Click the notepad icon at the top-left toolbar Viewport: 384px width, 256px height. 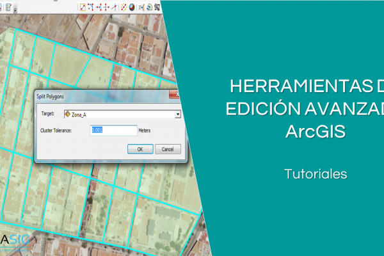coord(8,7)
